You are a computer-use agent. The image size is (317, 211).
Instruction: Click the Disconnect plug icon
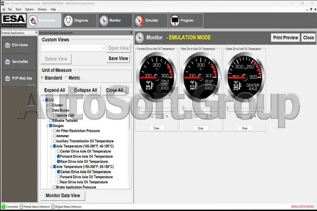point(33,21)
